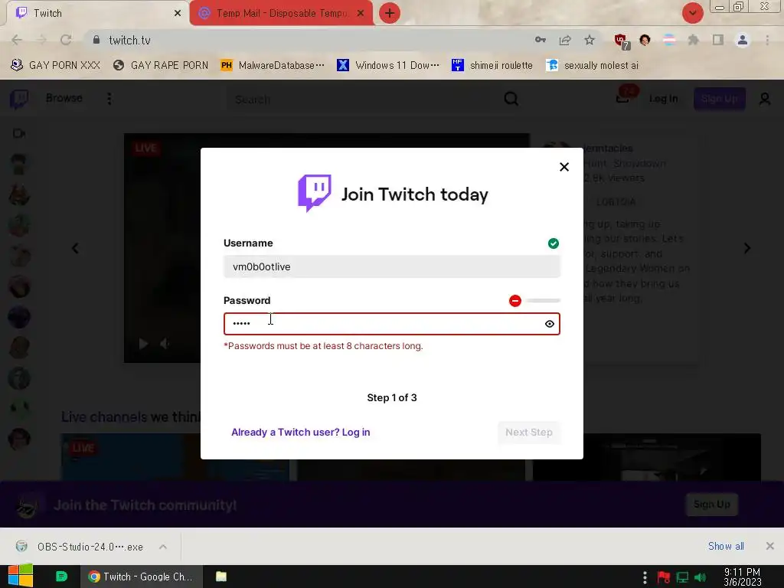Click the Next Step button
The height and width of the screenshot is (588, 784).
pos(528,433)
